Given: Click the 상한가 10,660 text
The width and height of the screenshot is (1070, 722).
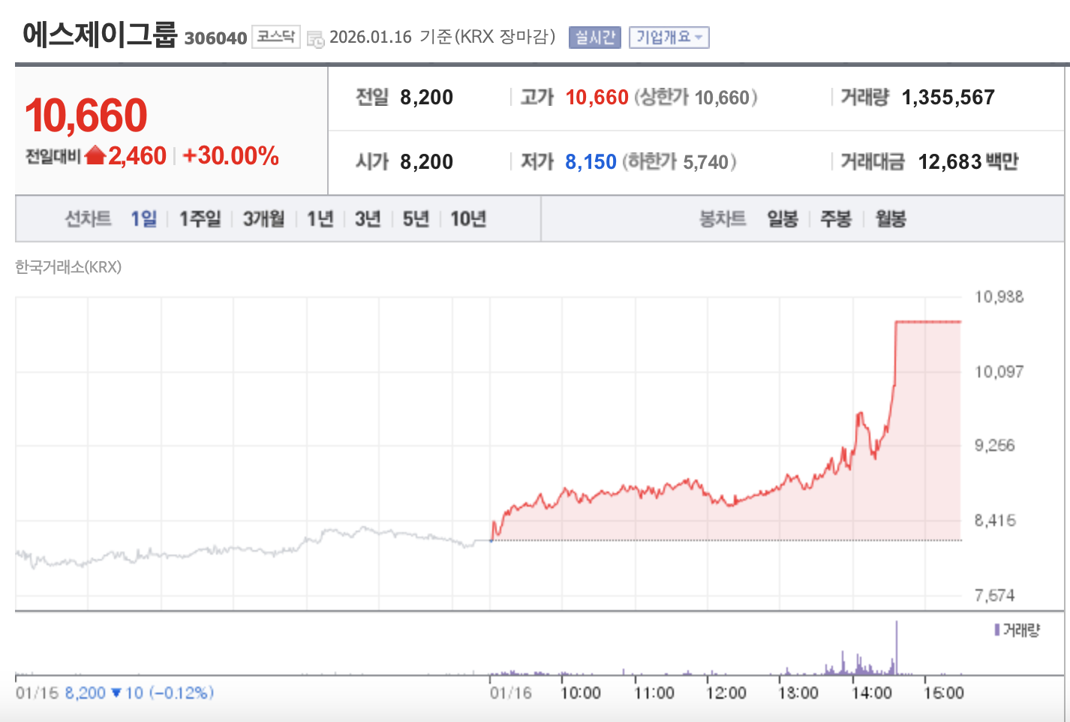Looking at the screenshot, I should pos(696,98).
